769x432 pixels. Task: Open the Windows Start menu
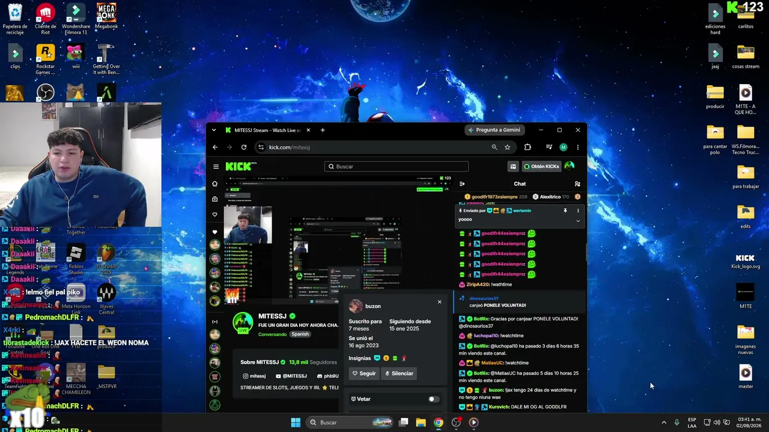[x=296, y=422]
